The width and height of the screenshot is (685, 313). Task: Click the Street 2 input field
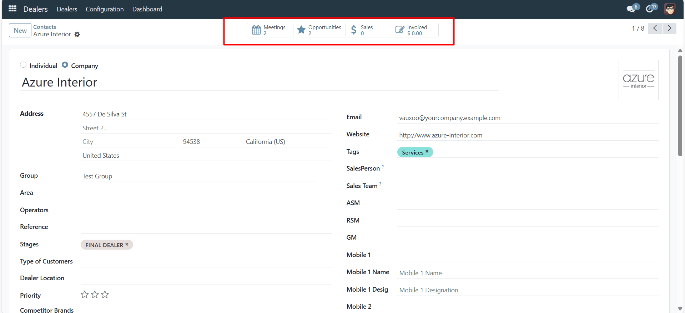(206, 128)
